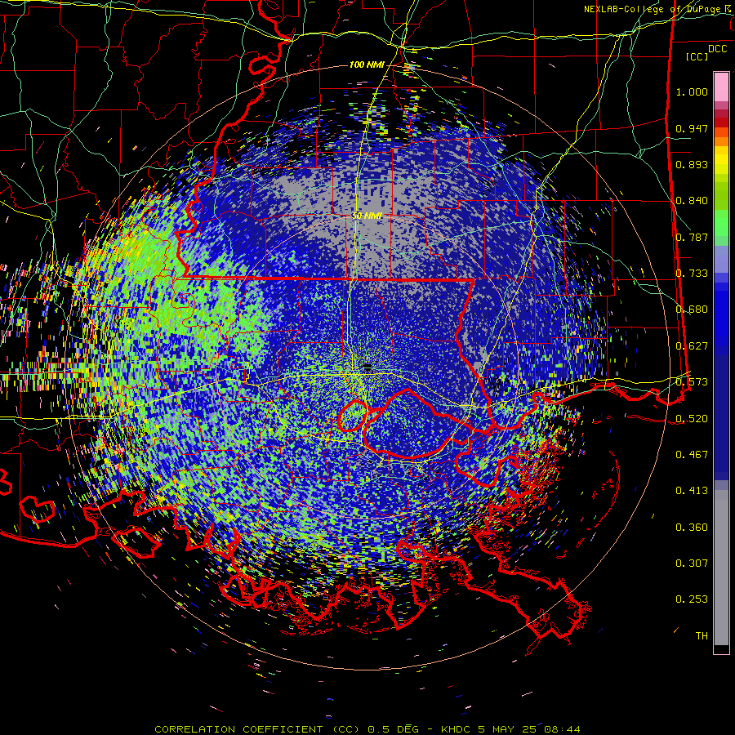Click the [CC] units label above color bar
This screenshot has width=735, height=735.
point(697,56)
